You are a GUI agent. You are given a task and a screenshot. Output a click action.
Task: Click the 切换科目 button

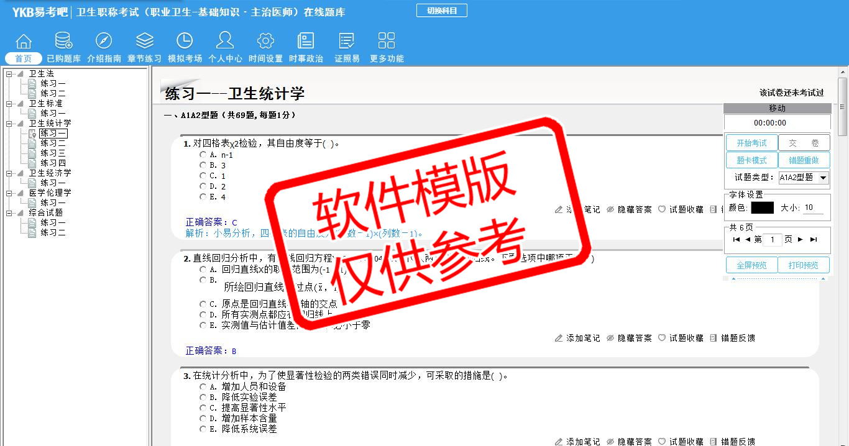pyautogui.click(x=441, y=11)
